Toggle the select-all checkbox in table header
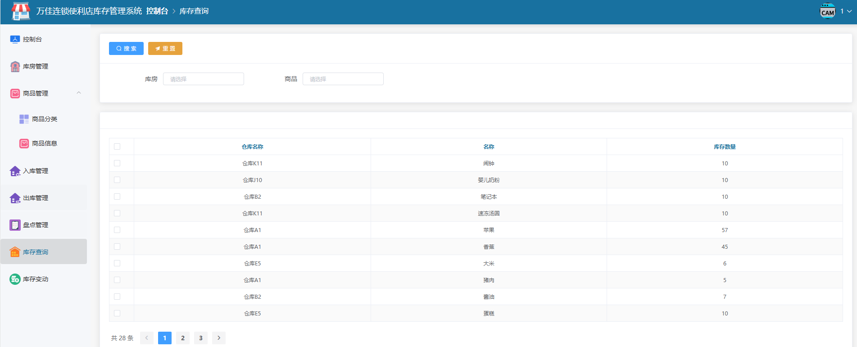Image resolution: width=857 pixels, height=347 pixels. (x=117, y=146)
